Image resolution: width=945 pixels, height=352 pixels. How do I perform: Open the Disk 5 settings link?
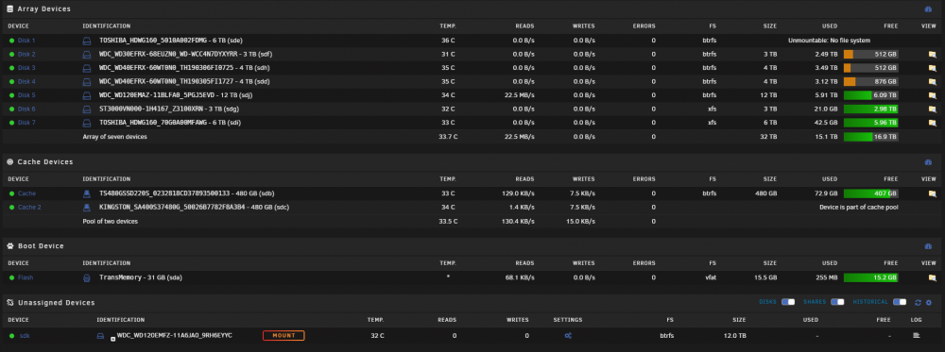[26, 95]
